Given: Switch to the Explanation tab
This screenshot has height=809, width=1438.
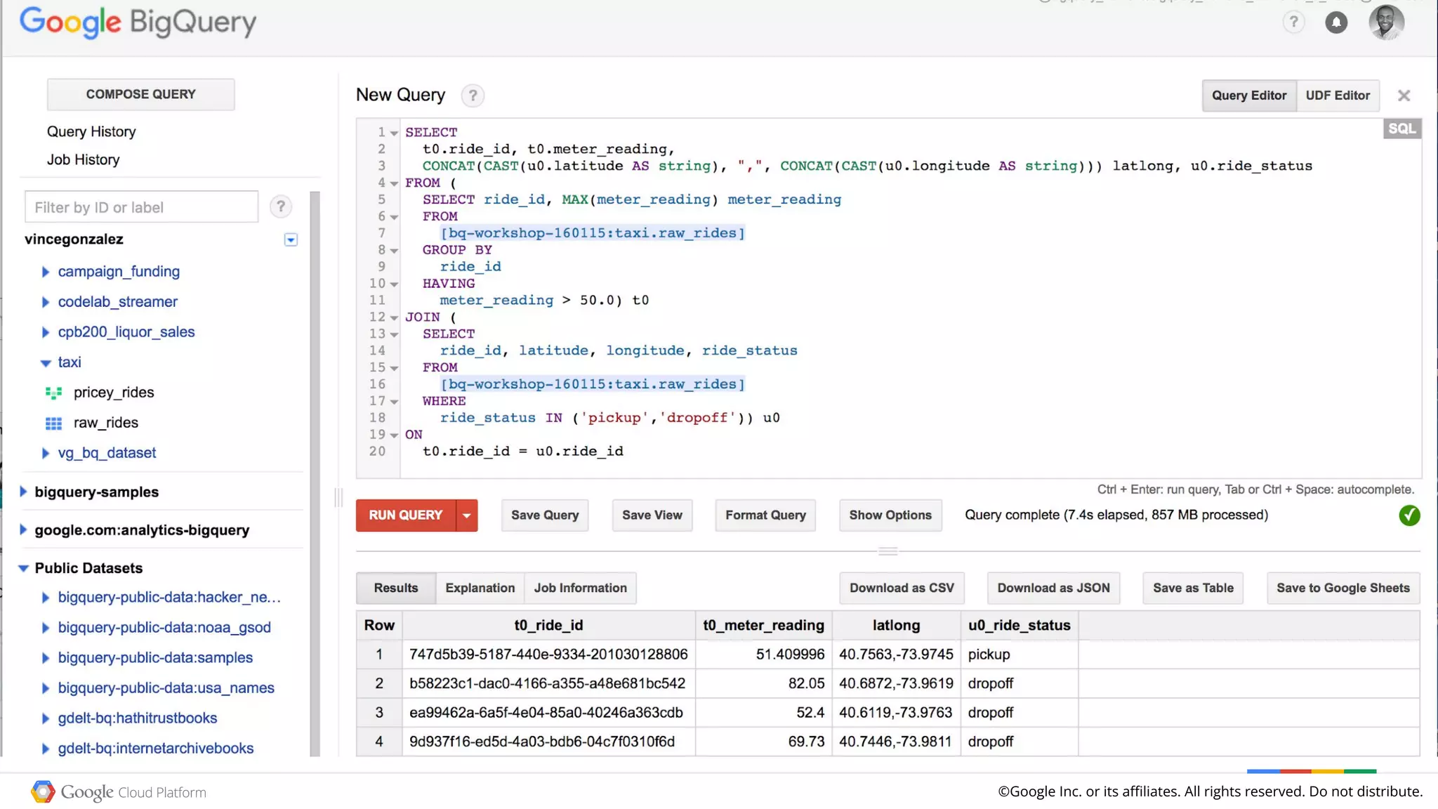Looking at the screenshot, I should 480,588.
